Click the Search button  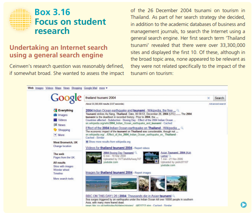[x=219, y=98]
